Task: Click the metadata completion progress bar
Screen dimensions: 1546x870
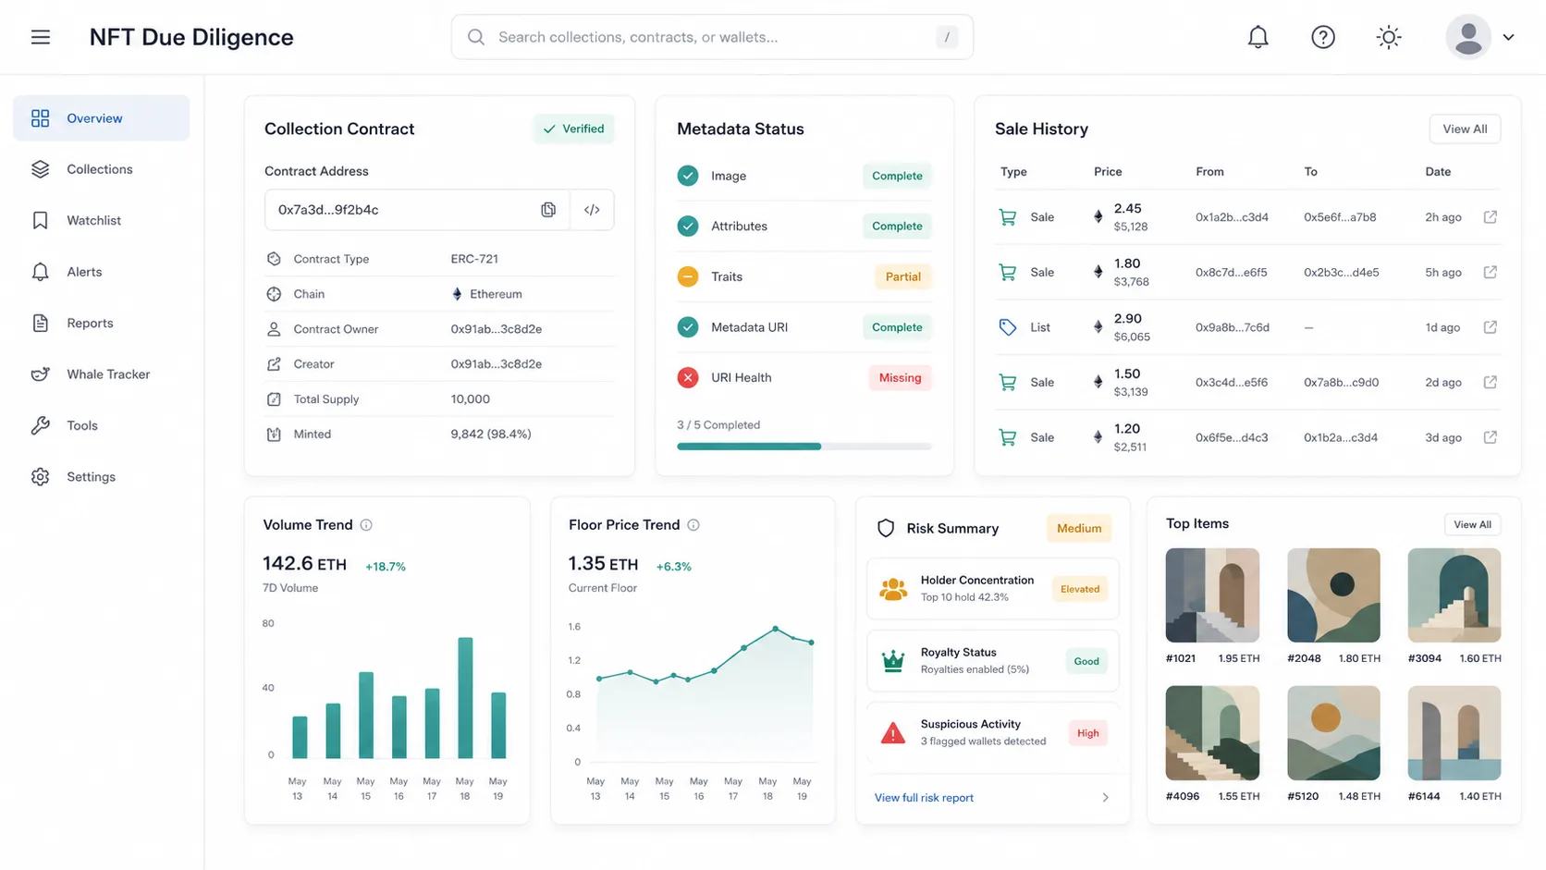Action: click(804, 447)
